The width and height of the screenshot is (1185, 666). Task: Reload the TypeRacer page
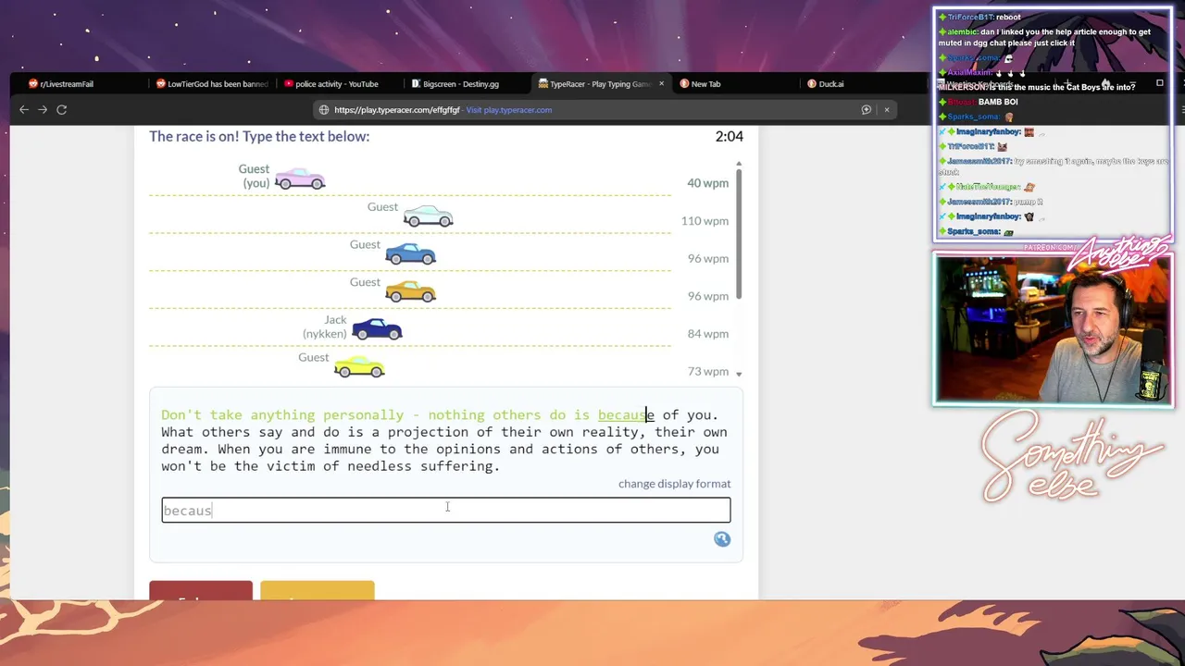(x=61, y=109)
